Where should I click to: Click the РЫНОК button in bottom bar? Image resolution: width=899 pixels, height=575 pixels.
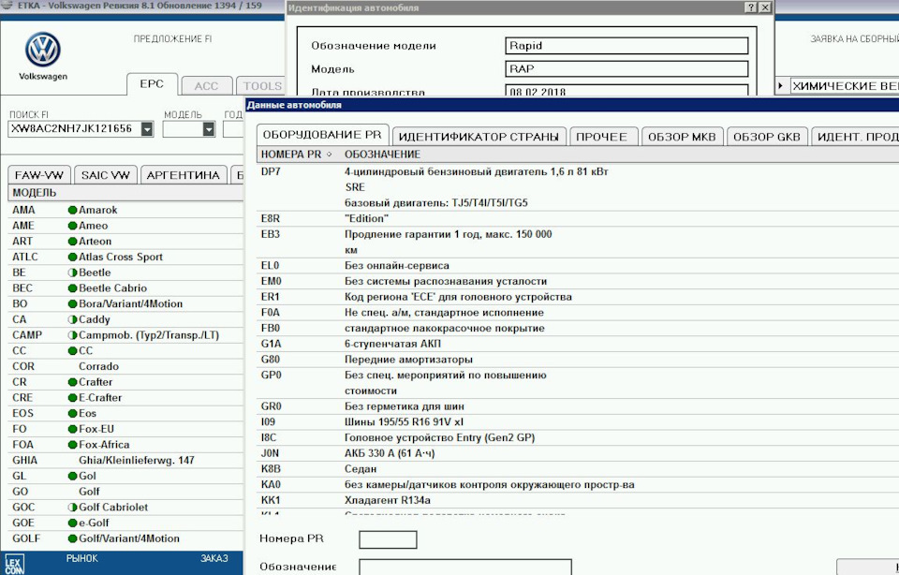(81, 559)
